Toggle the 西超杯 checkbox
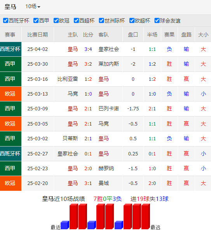The width and height of the screenshot is (211, 232). (x=76, y=21)
